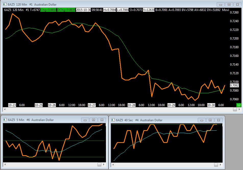Image resolution: width=243 pixels, height=170 pixels.
Task: Click the '10-26' date label on the time axis
Action: click(52, 105)
